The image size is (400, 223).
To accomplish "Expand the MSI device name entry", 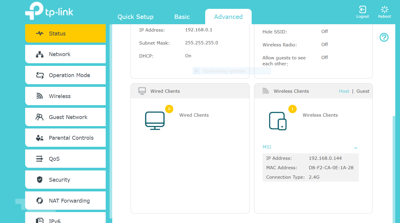I will (267, 147).
